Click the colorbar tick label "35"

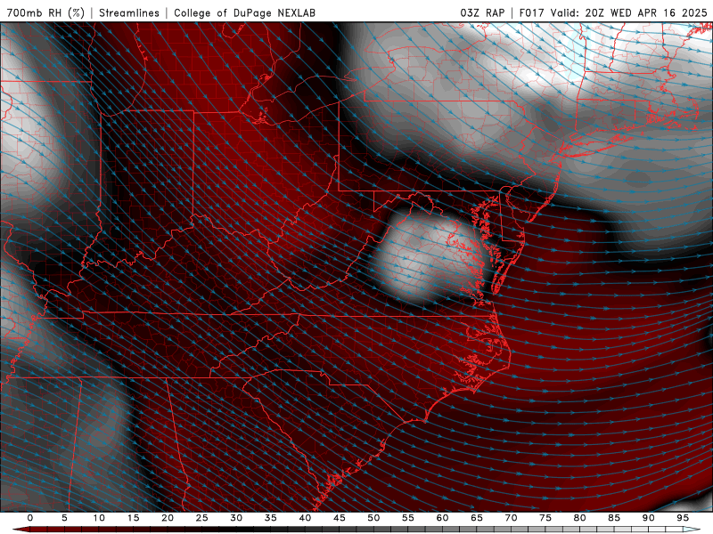click(271, 518)
